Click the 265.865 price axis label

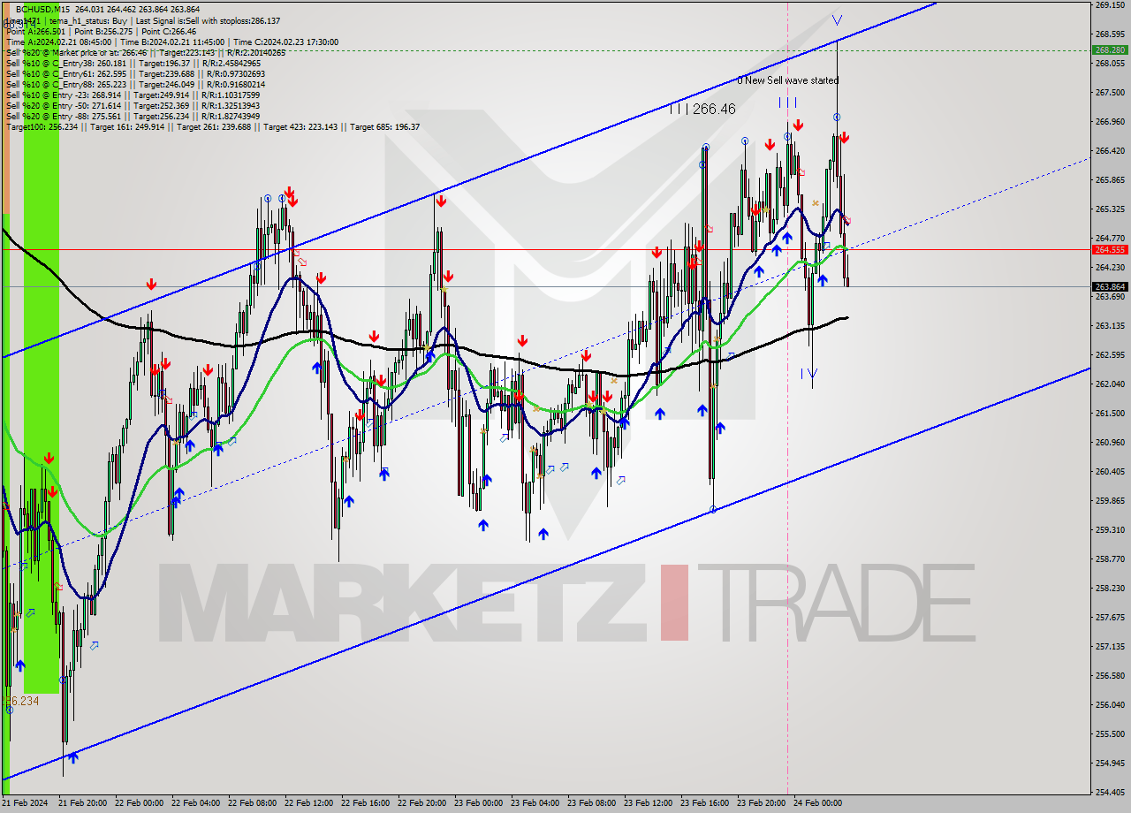(x=1110, y=180)
